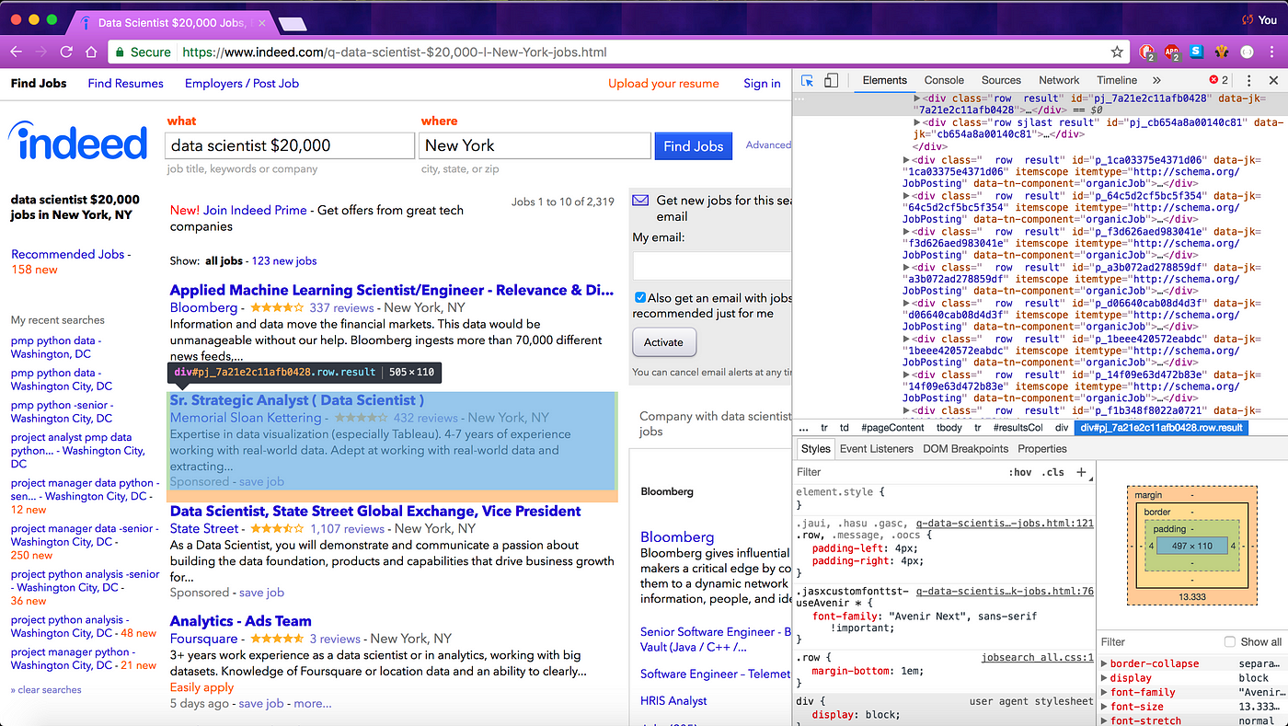Switch to the Network tab
Viewport: 1288px width, 726px height.
point(1059,81)
